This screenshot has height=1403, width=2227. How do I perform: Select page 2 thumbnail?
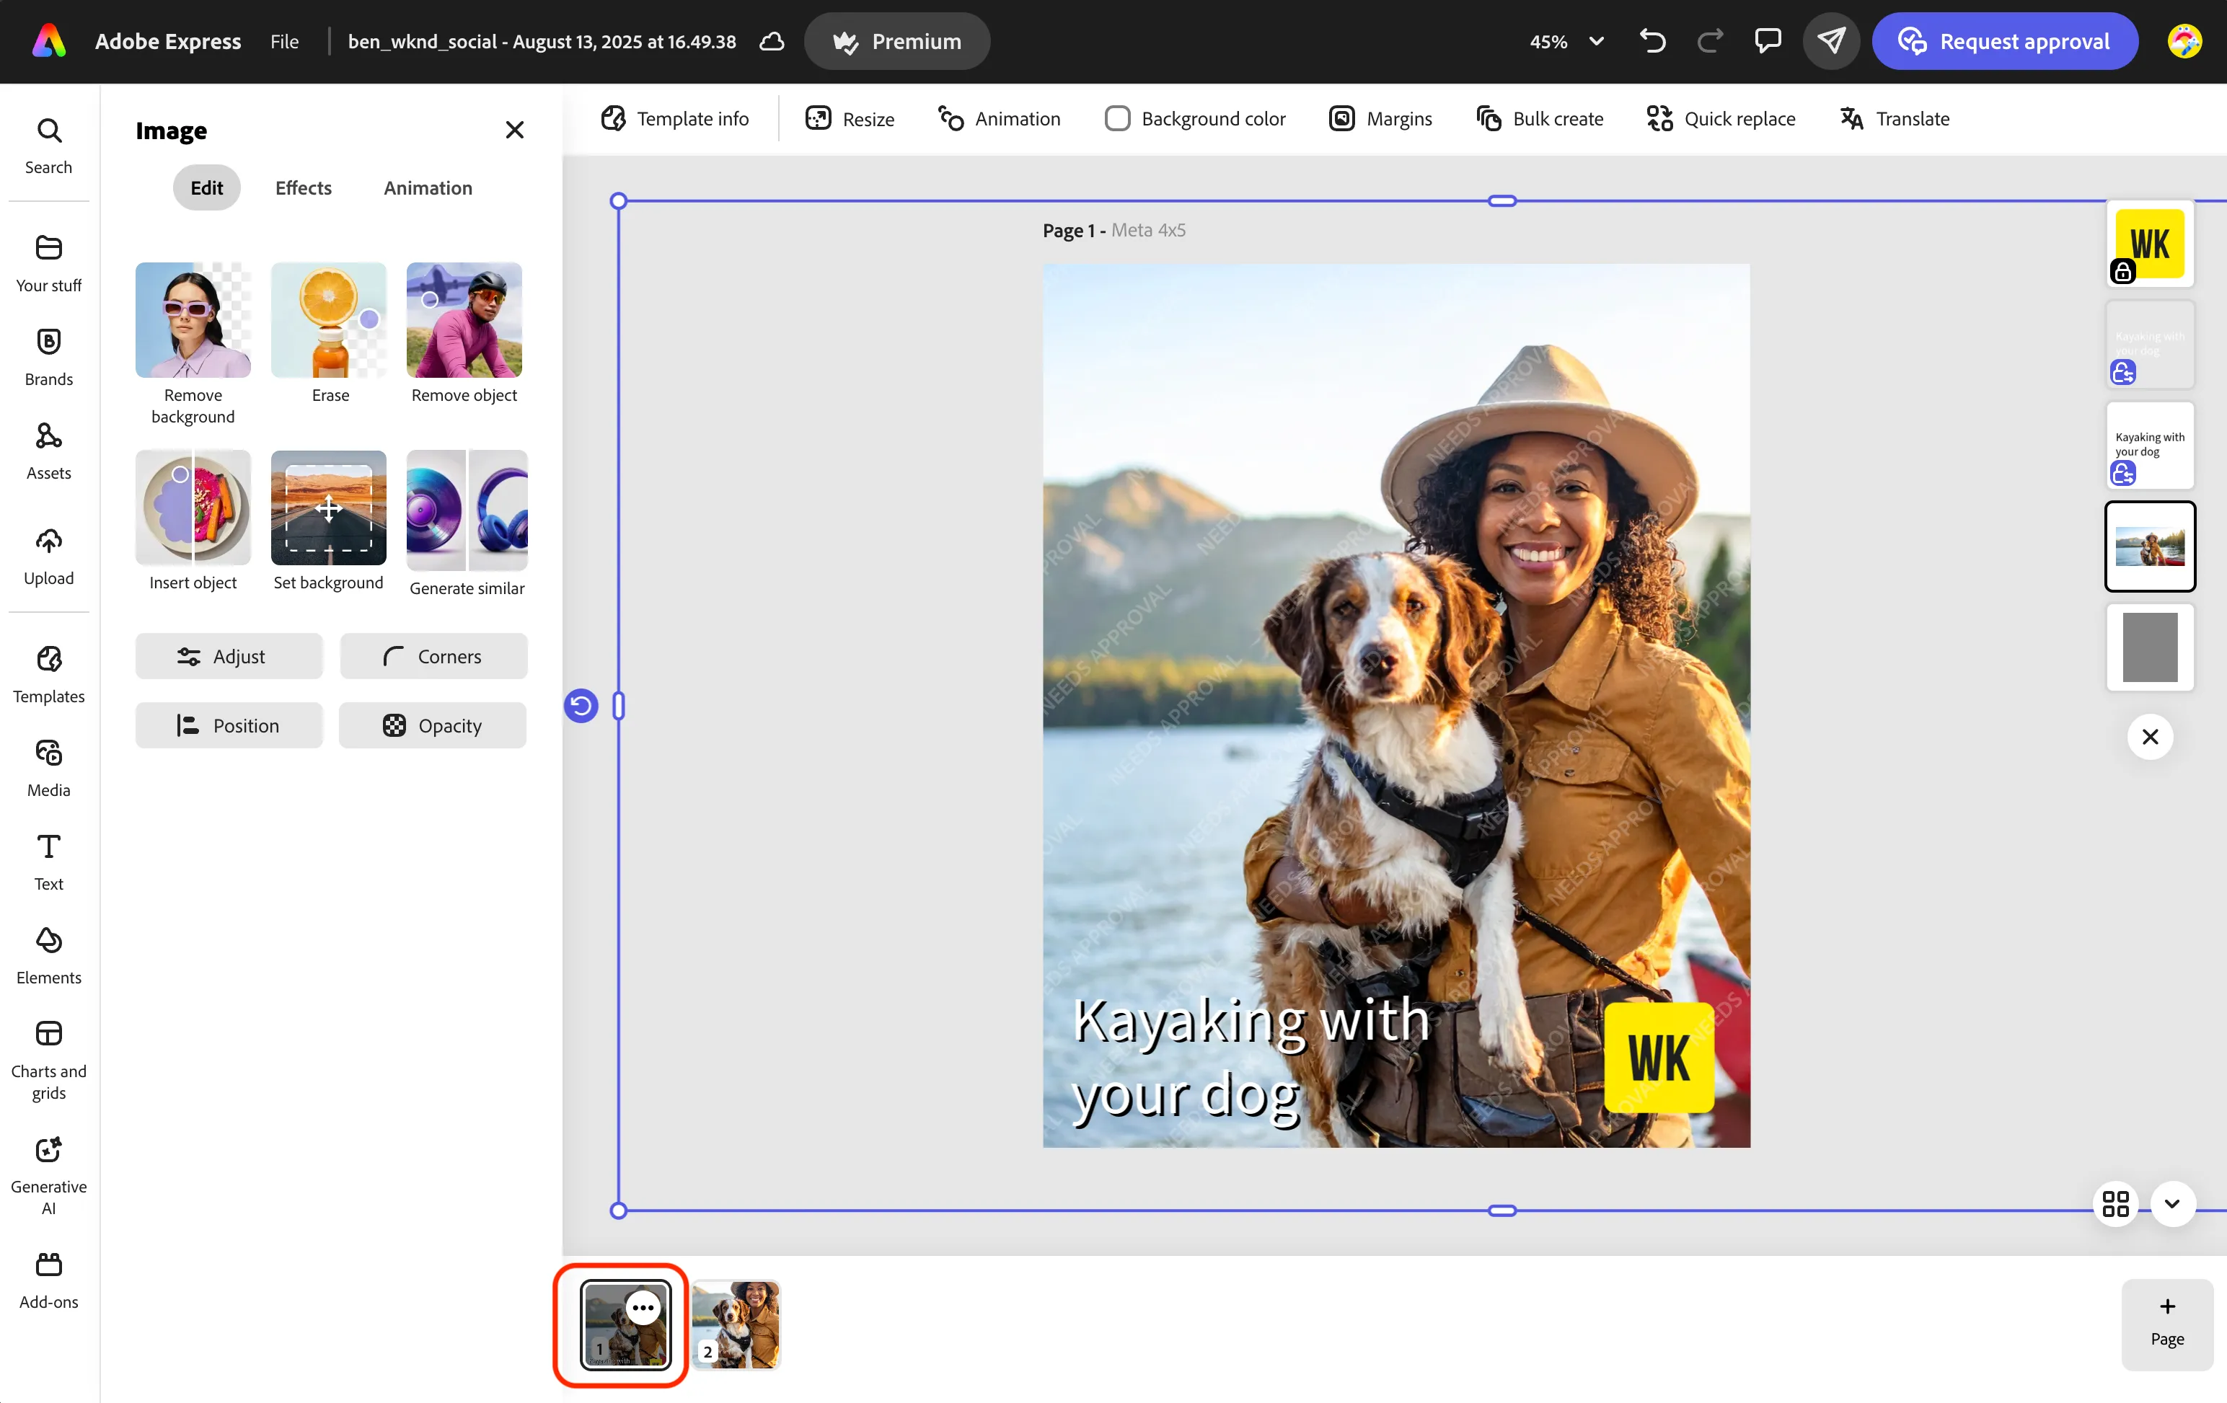tap(736, 1324)
